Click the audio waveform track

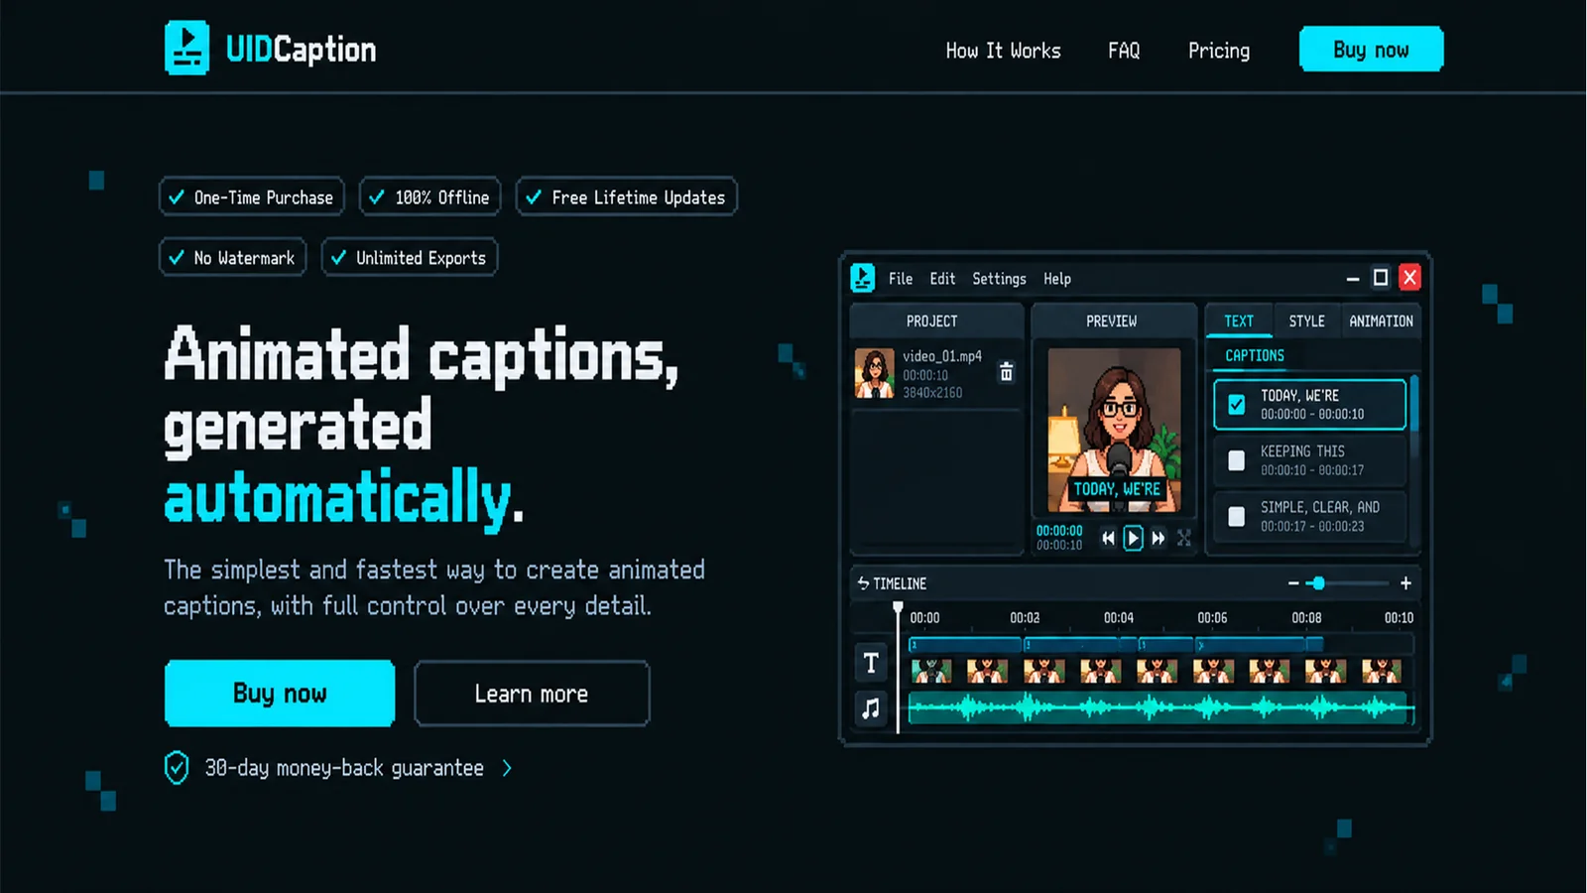[1160, 708]
